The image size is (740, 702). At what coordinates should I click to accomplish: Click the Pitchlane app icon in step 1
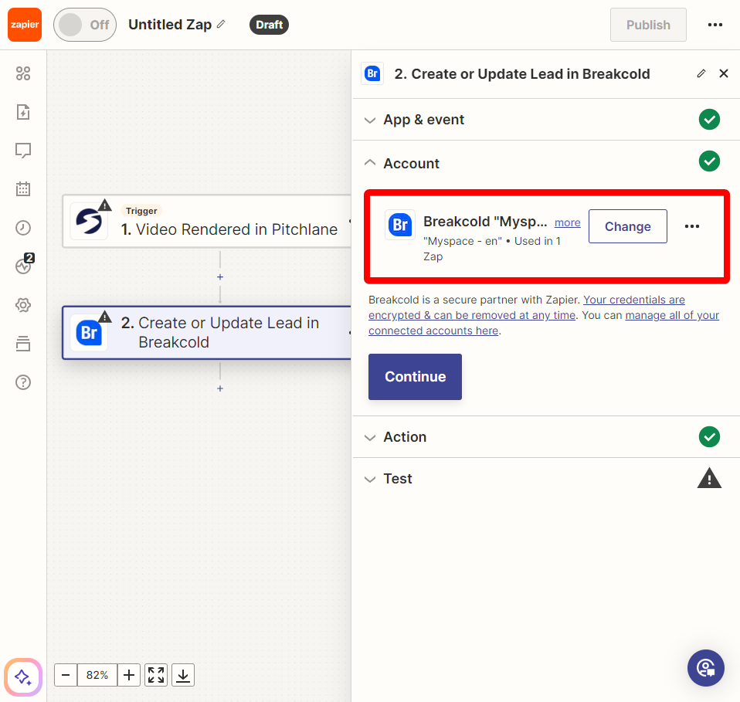click(89, 222)
